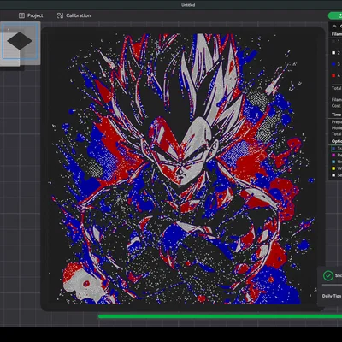The width and height of the screenshot is (342, 342).
Task: Click the green print export button
Action: coord(335,15)
